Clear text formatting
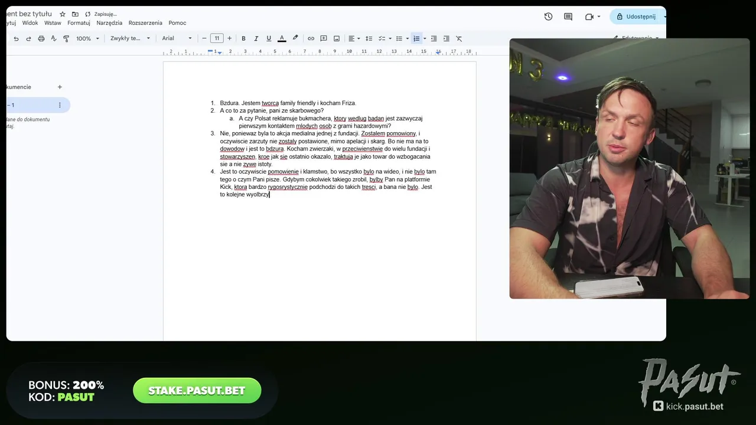The height and width of the screenshot is (425, 756). pyautogui.click(x=459, y=38)
